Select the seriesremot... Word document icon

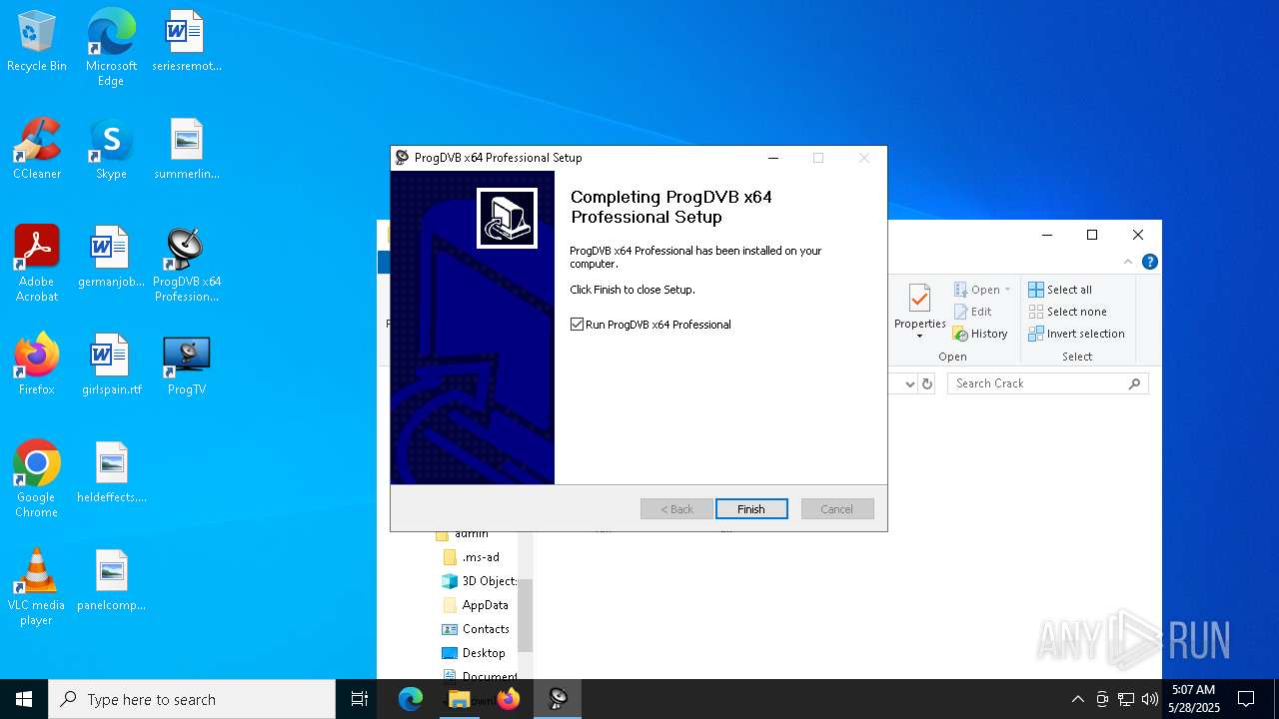[186, 42]
